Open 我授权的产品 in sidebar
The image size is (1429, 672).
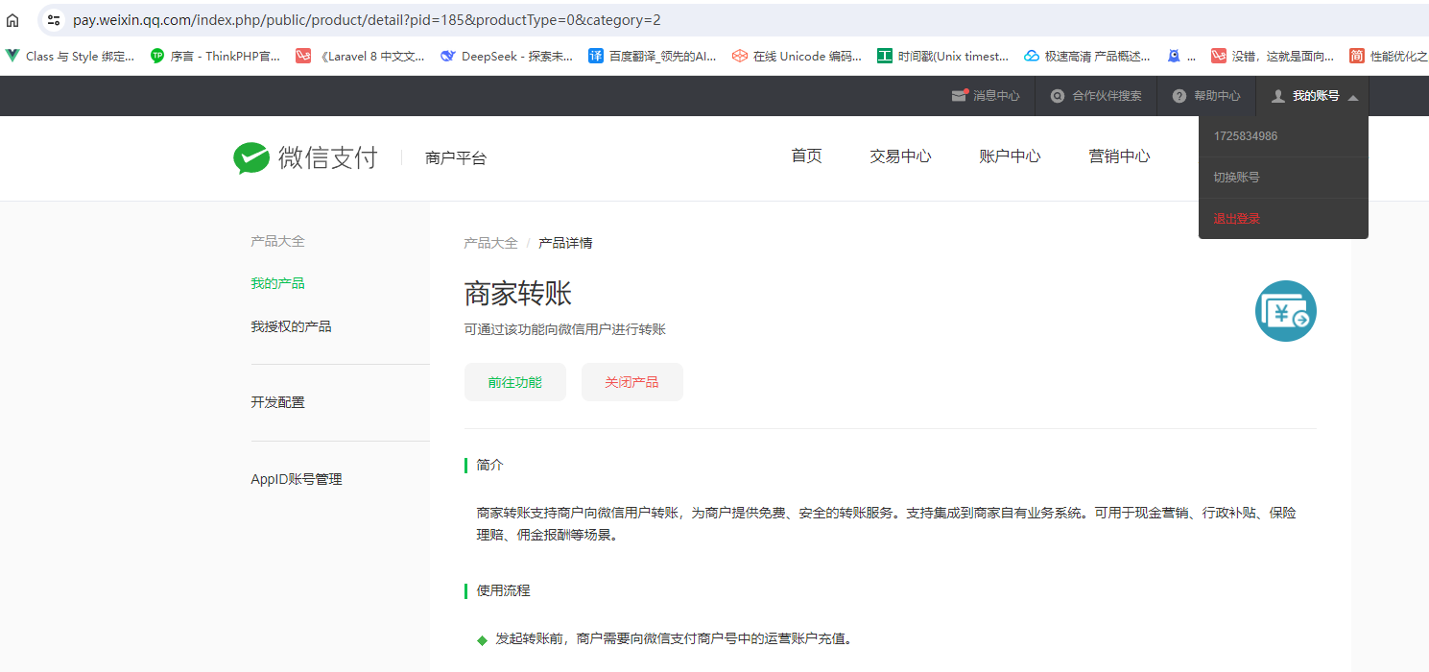(291, 326)
